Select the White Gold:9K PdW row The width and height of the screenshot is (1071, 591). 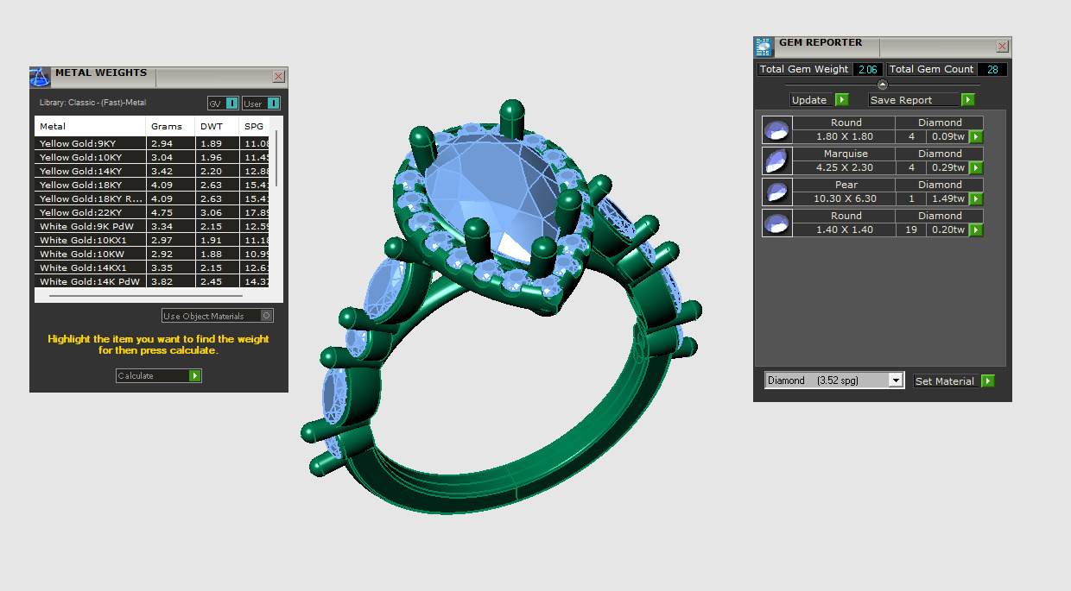(x=152, y=226)
